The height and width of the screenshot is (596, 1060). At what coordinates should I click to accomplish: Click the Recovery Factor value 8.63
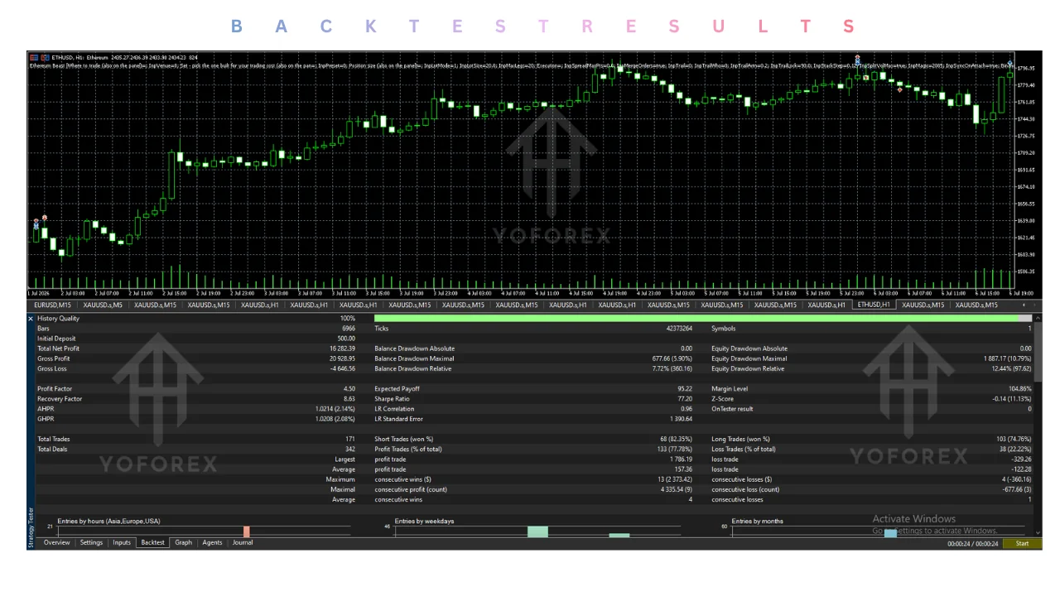point(349,399)
